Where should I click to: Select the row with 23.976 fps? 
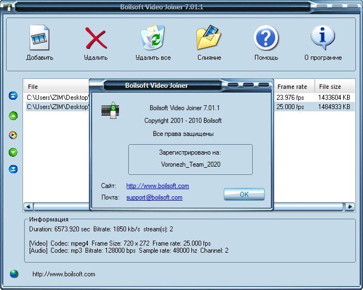(x=190, y=98)
